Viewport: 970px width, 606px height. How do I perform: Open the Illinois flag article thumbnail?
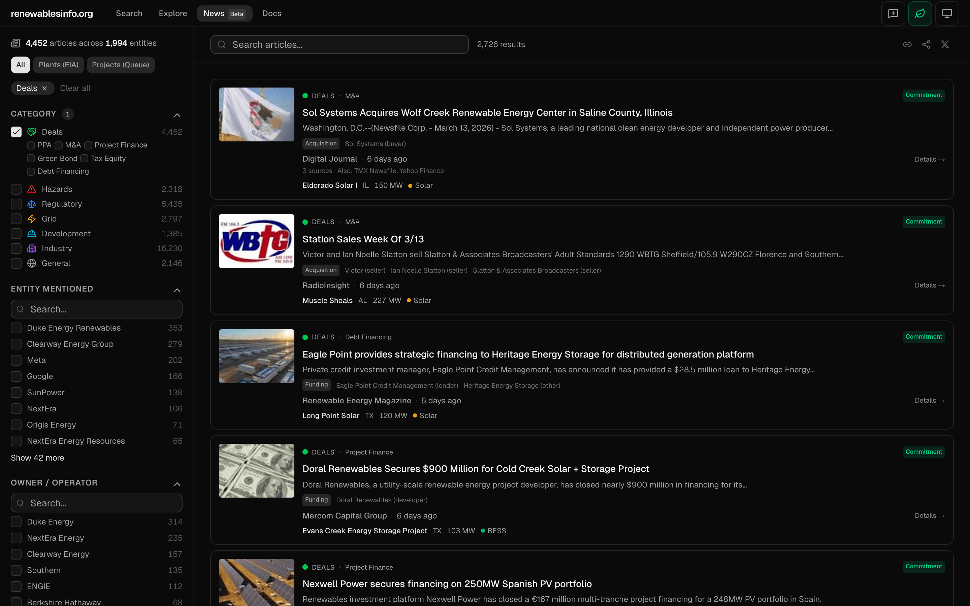[257, 114]
